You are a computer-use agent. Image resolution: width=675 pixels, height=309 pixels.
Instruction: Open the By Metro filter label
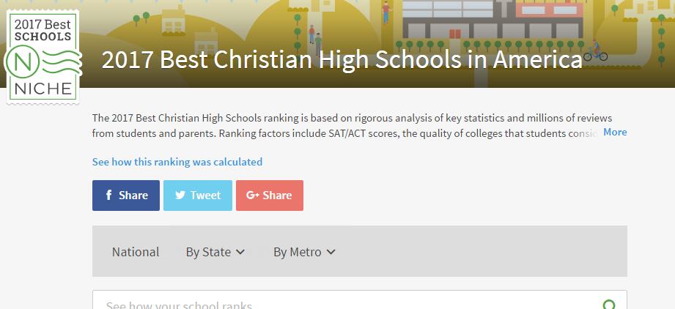click(x=297, y=252)
